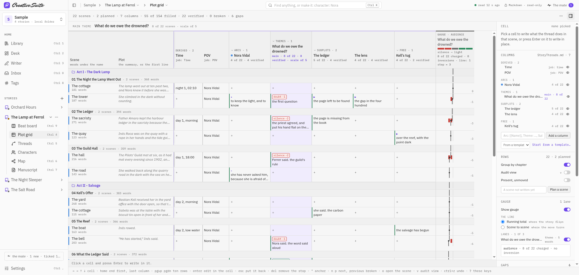The width and height of the screenshot is (579, 275).
Task: Click the doubt -1 tag in The tower row
Action: click(279, 97)
